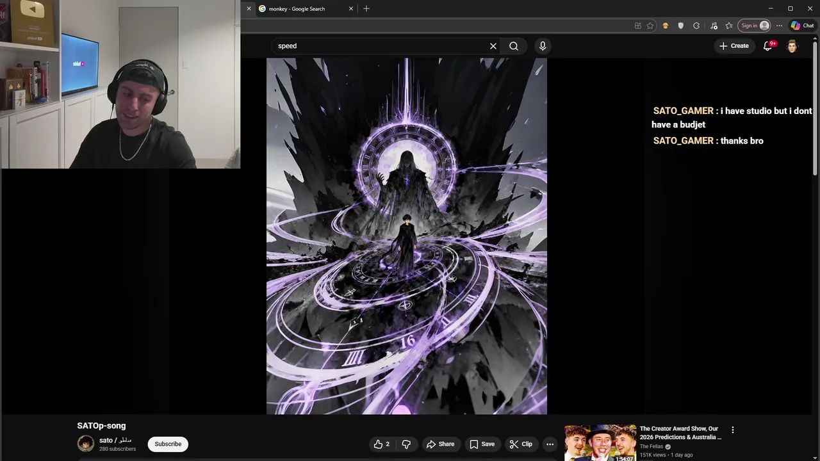Open more actions below the video

click(x=550, y=444)
